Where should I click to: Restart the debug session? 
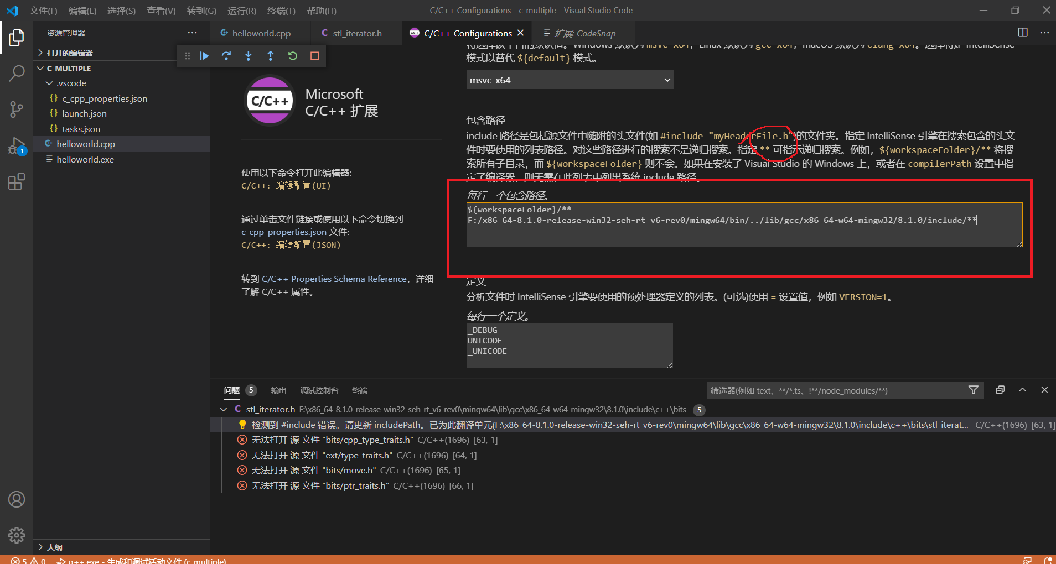[x=293, y=55]
